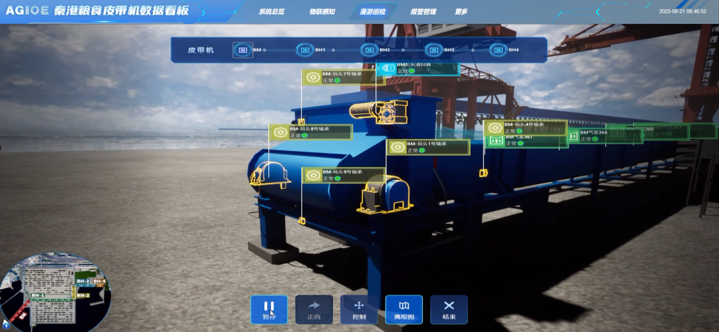Toggle the 鹰眼图 minimap button

point(404,309)
